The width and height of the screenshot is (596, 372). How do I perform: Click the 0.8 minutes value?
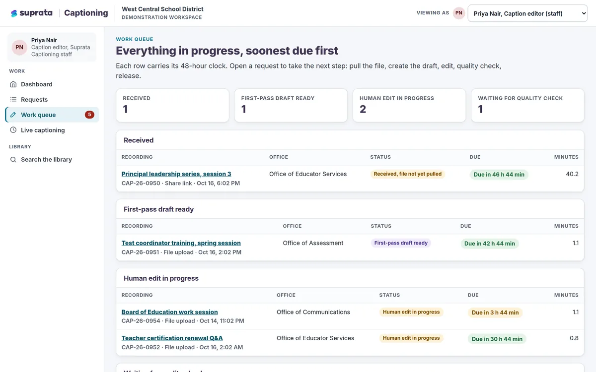(574, 338)
